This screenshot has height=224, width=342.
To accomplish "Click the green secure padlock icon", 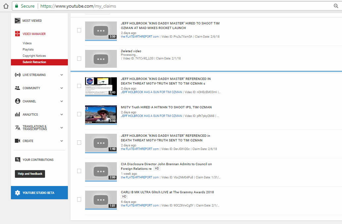I will [x=16, y=6].
